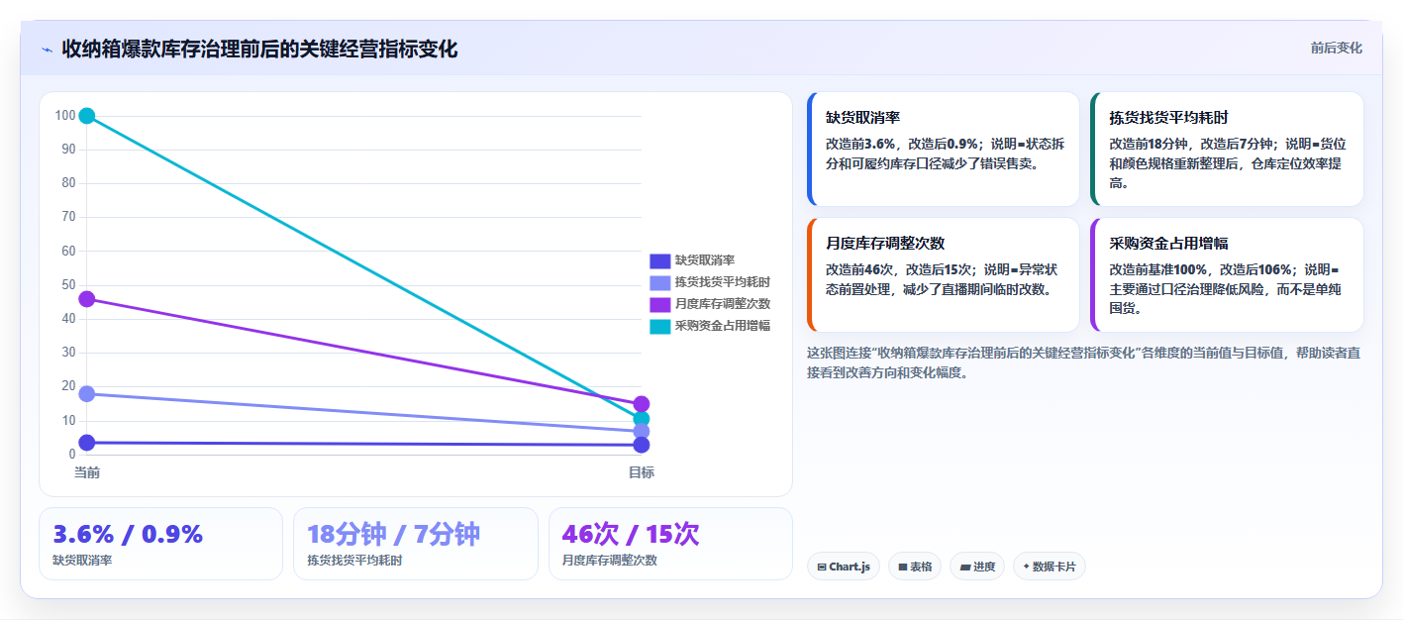Open the 采购资金占用增幅 explanation card heading
1403x620 pixels.
click(x=1168, y=244)
